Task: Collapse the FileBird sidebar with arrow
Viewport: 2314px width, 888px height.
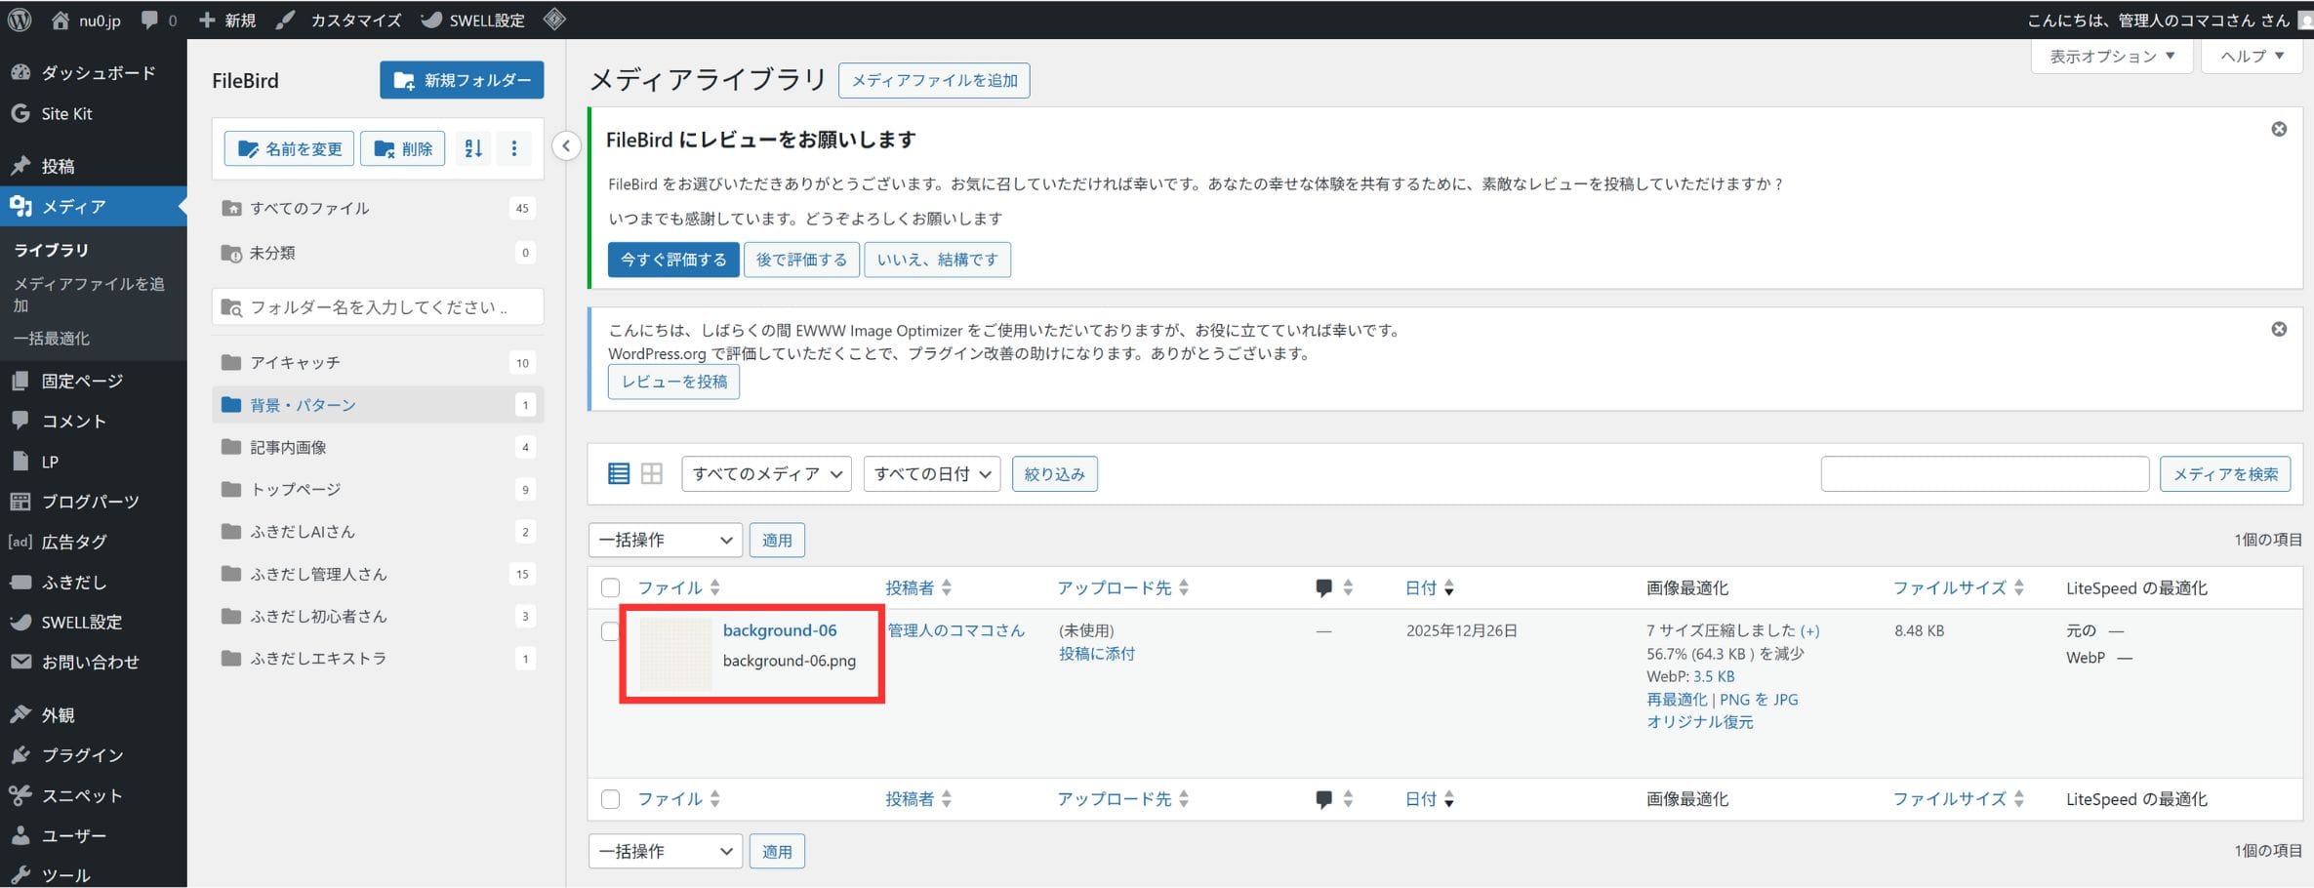Action: point(566,146)
